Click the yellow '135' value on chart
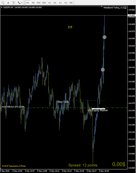Image resolution: width=136 pixels, height=173 pixels. click(70, 27)
